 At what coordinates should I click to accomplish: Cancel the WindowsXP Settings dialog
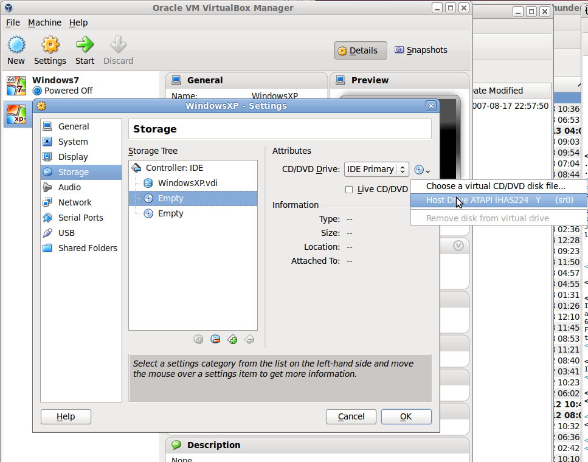pyautogui.click(x=351, y=416)
